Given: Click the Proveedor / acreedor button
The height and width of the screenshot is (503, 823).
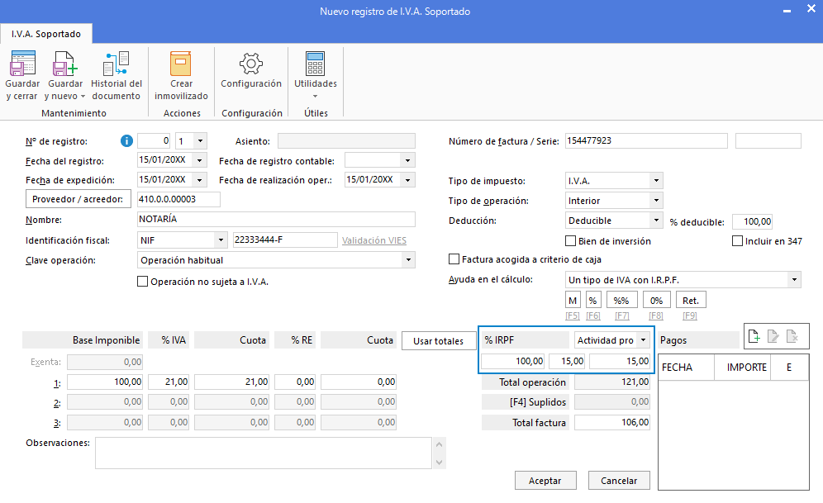Looking at the screenshot, I should point(78,199).
